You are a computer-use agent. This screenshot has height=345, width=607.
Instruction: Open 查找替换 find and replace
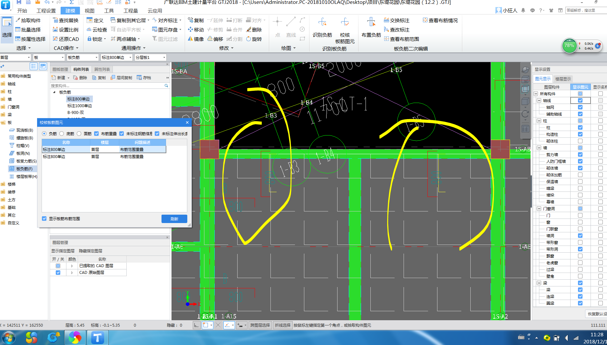[65, 20]
